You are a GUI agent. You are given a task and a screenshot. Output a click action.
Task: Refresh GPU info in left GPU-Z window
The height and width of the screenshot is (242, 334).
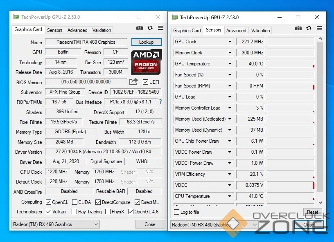150,28
